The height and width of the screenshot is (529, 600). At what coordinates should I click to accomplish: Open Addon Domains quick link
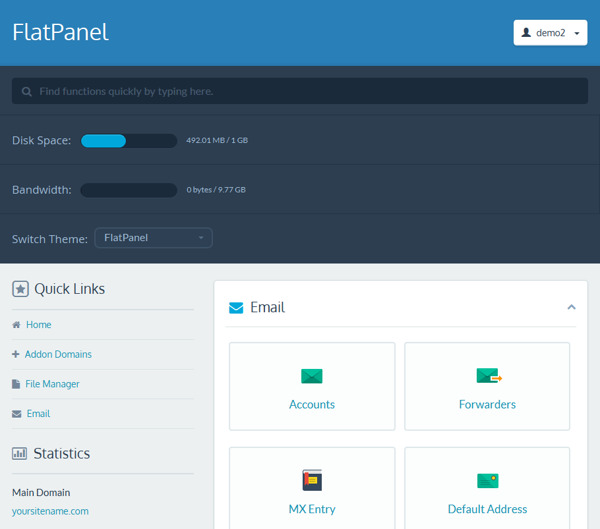point(58,354)
